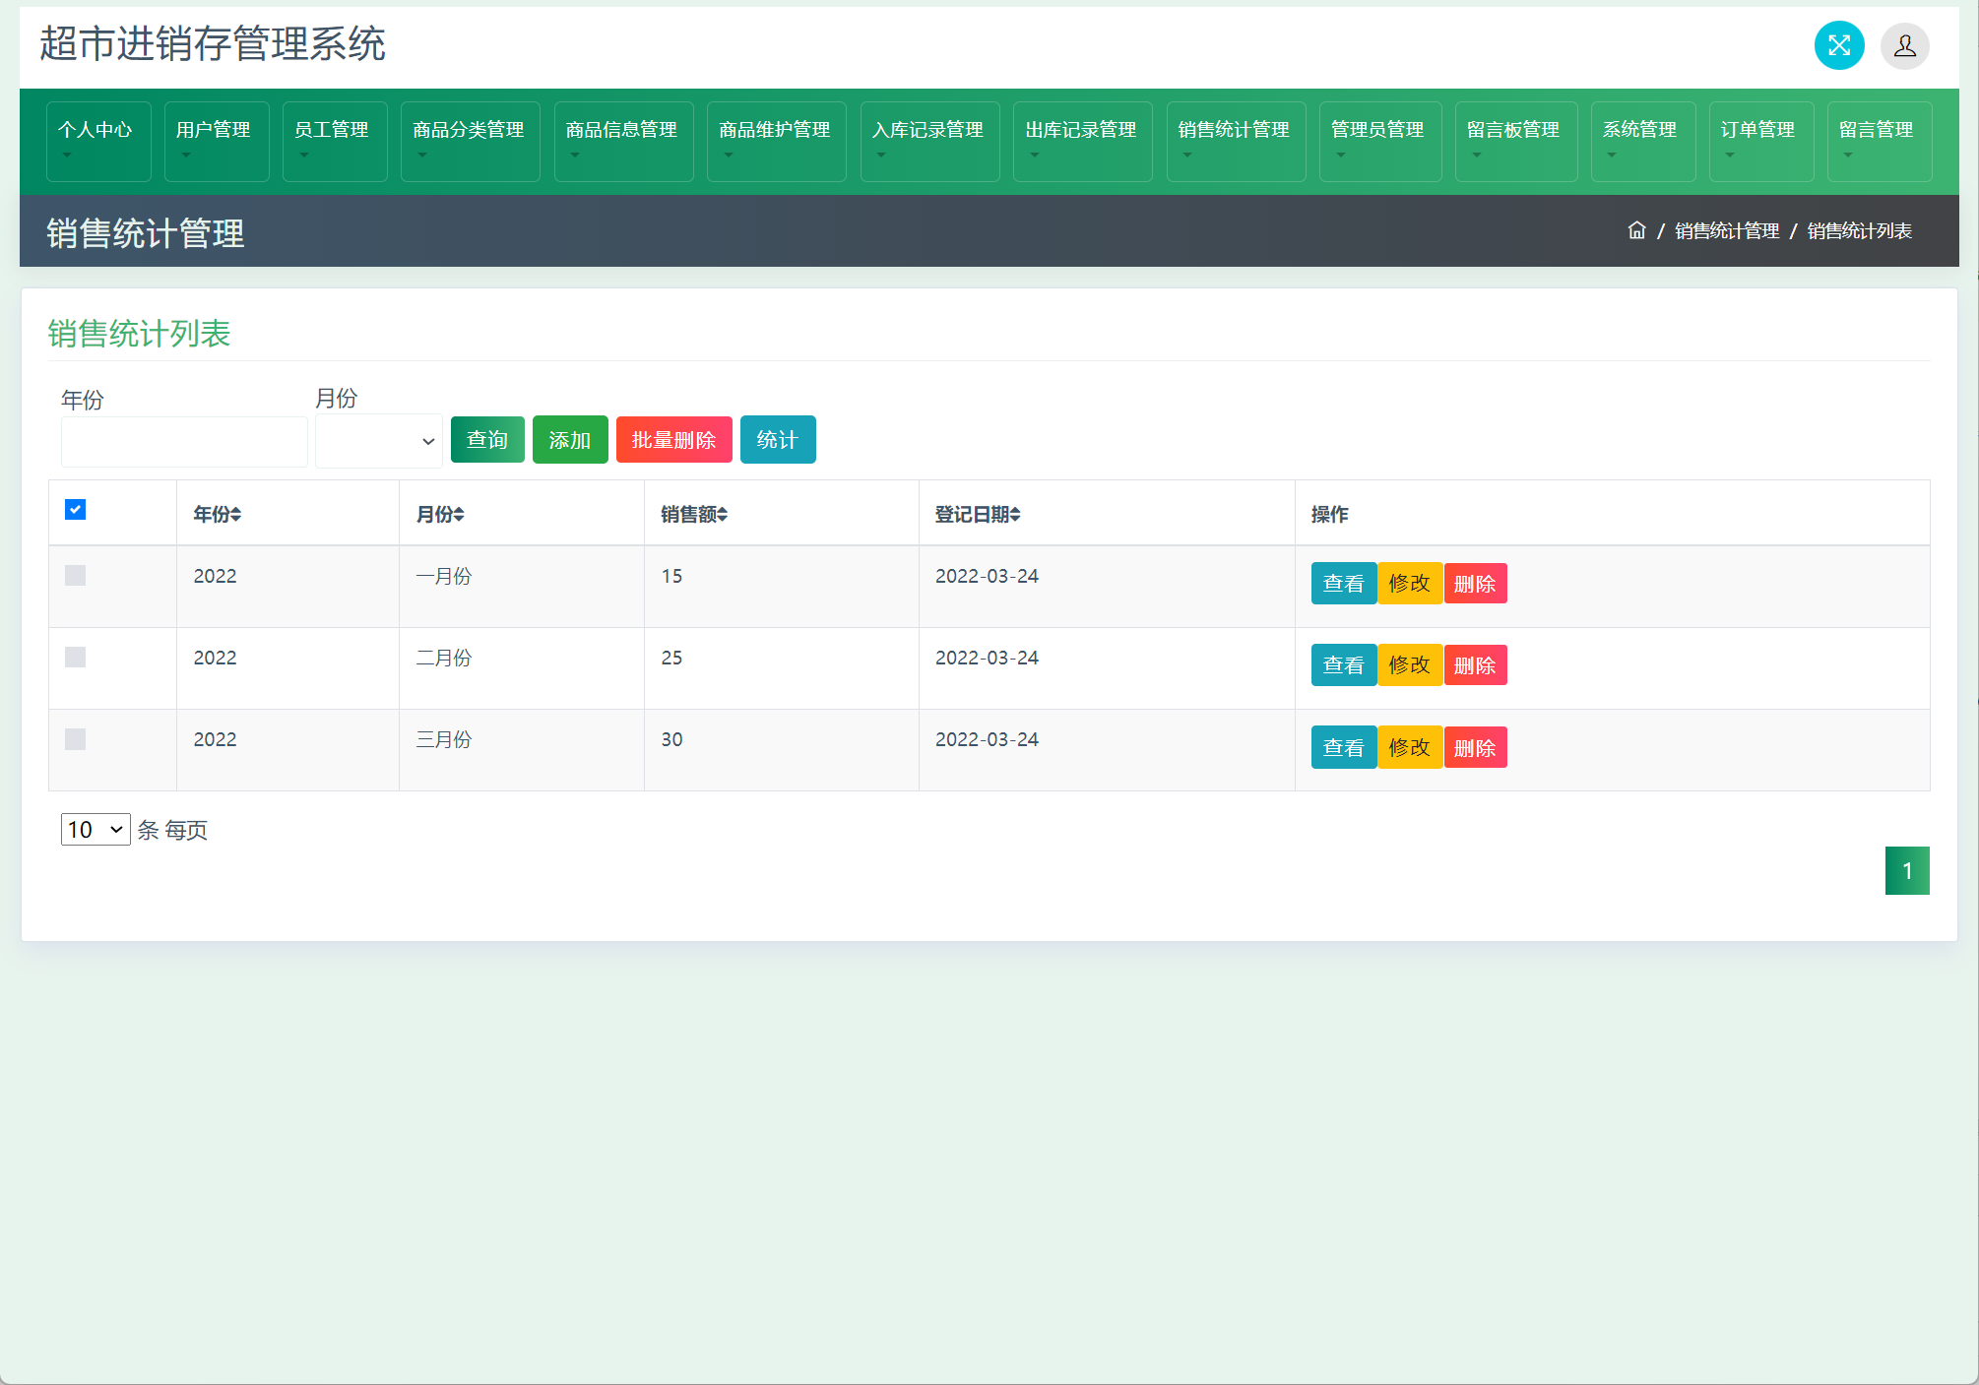Image resolution: width=1979 pixels, height=1385 pixels.
Task: Open the rows-per-page 10 dropdown
Action: pyautogui.click(x=96, y=830)
